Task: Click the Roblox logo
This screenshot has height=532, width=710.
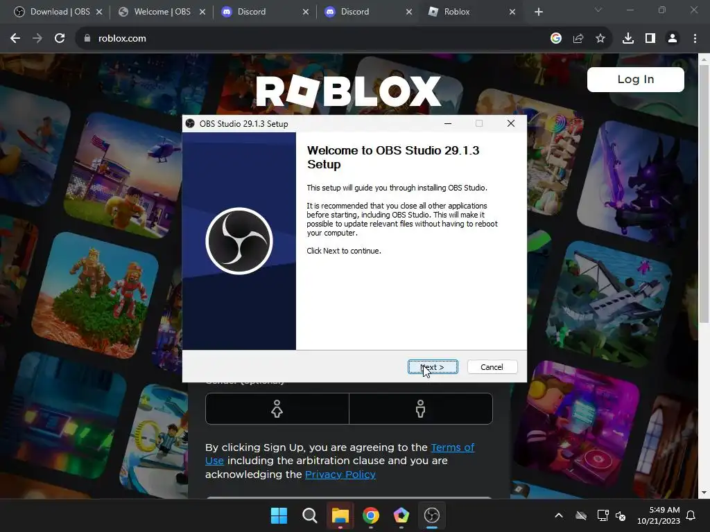Action: [x=349, y=91]
